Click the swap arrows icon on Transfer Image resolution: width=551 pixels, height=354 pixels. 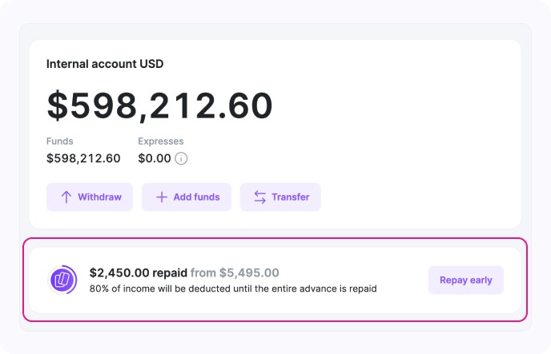pos(260,197)
